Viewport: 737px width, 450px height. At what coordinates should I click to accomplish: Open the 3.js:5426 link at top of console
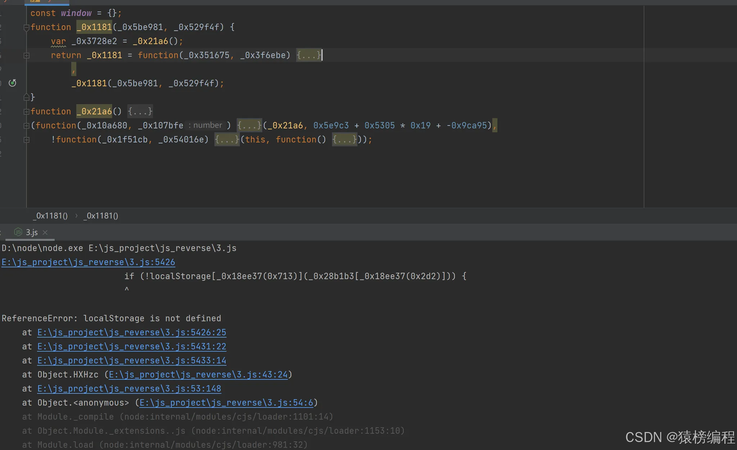88,262
